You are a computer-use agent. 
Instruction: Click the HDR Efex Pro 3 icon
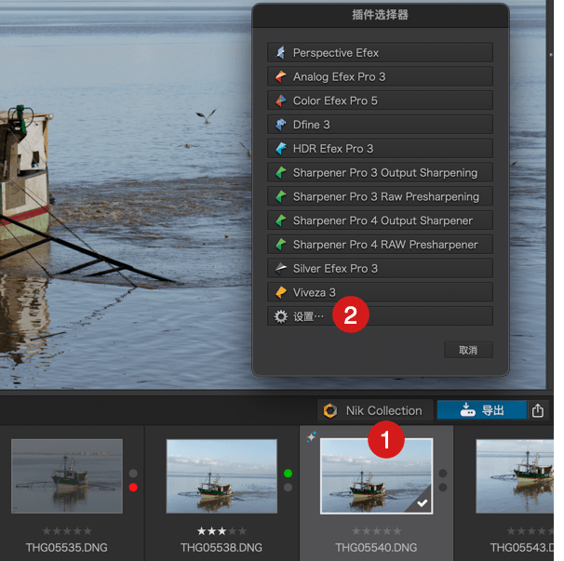(280, 149)
